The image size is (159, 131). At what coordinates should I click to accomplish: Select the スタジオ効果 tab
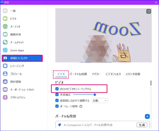(133, 74)
